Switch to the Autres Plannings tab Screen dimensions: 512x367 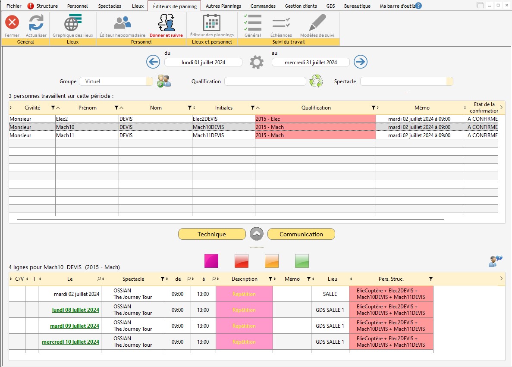[x=223, y=6]
